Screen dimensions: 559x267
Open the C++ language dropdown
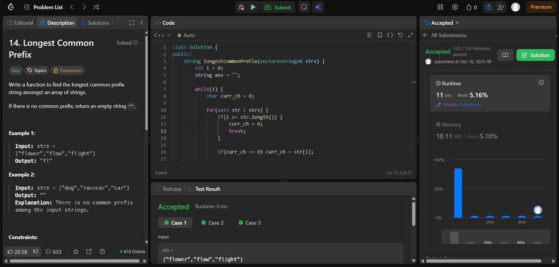tap(163, 35)
